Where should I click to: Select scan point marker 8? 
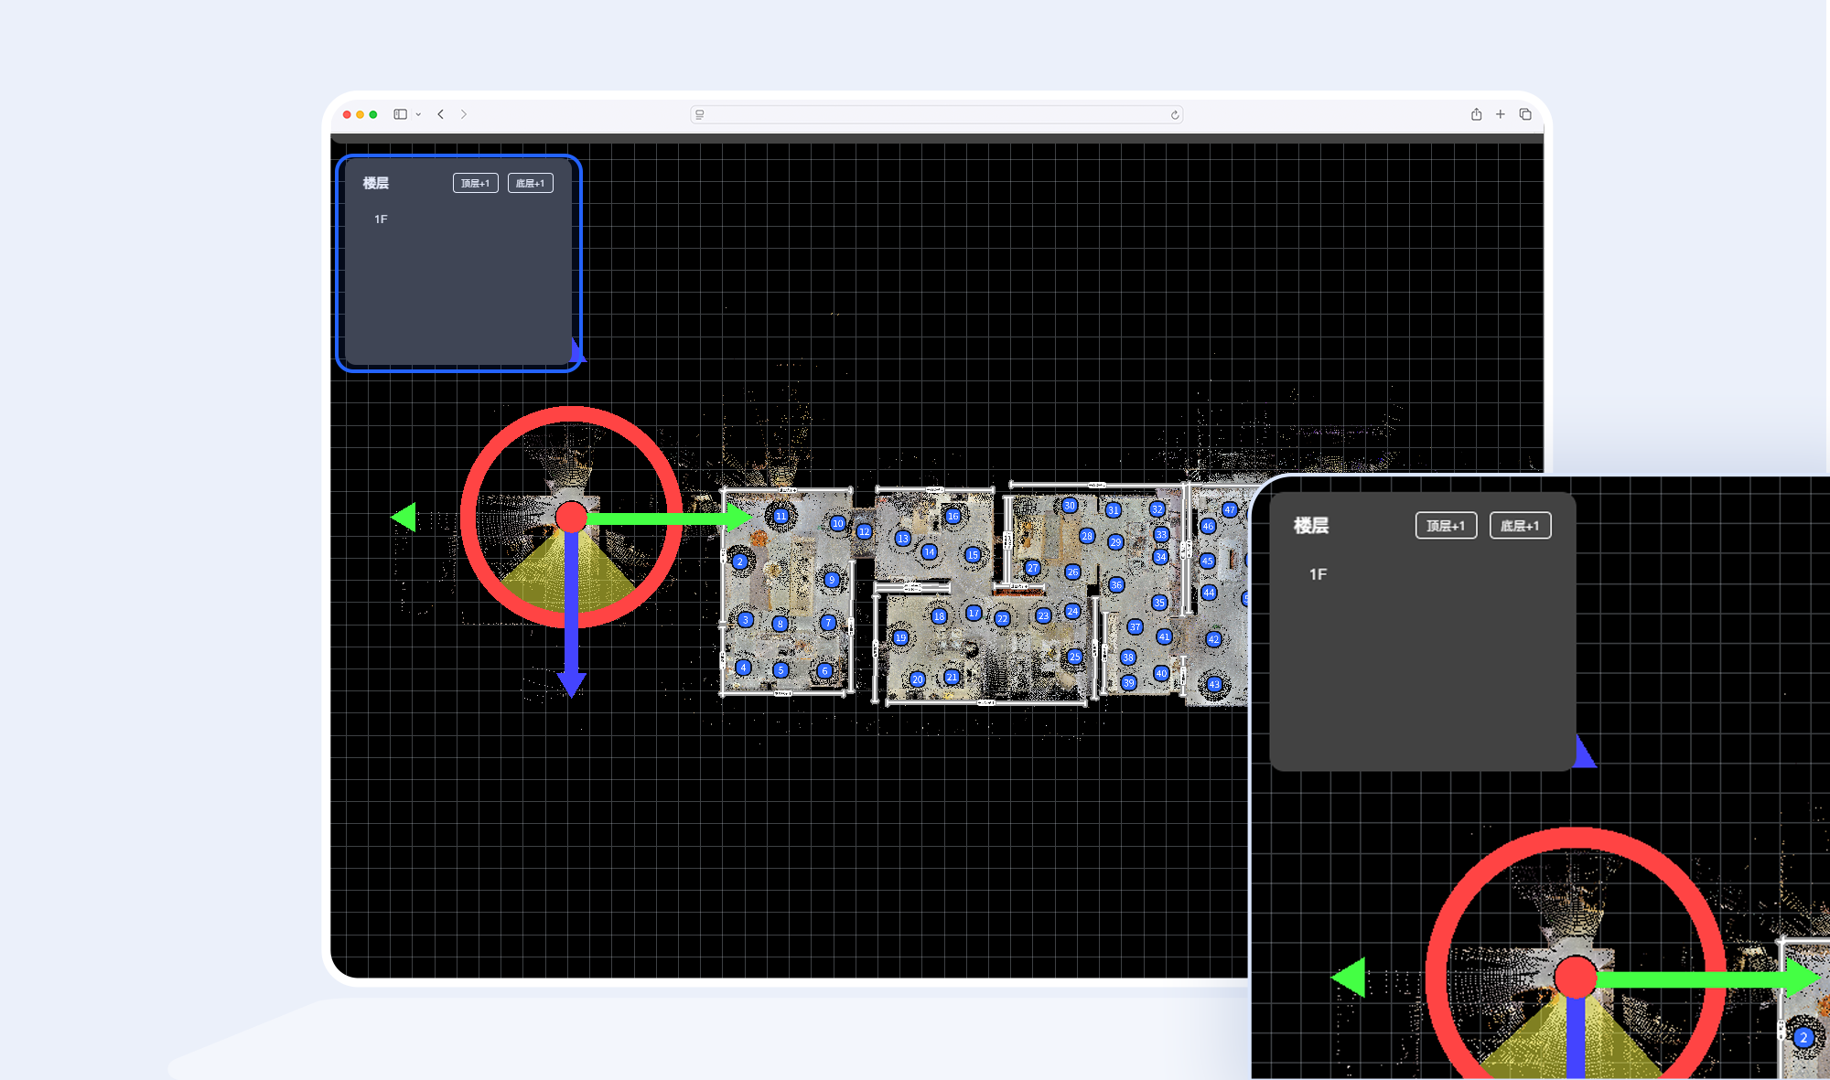click(780, 624)
